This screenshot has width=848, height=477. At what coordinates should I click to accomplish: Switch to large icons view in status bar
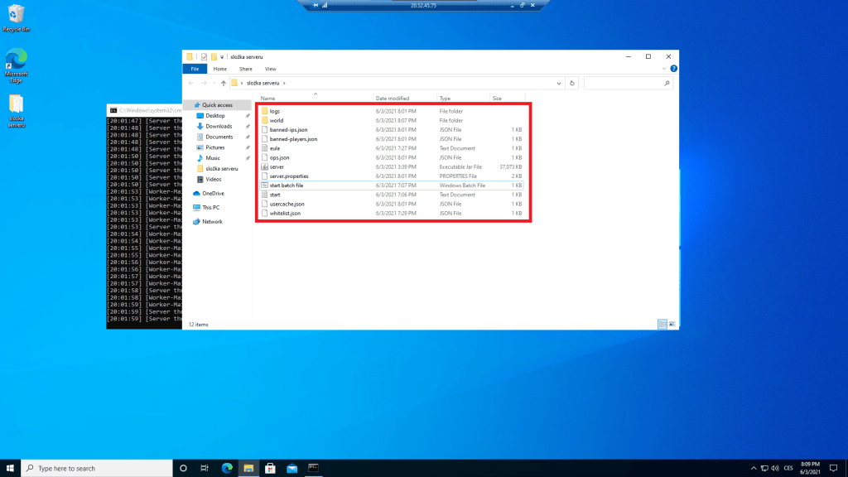coord(672,324)
